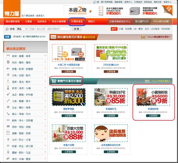Viewport: 178px width, 163px height.
Task: Open the 折價券專區 nav tab
Action: [x=77, y=22]
